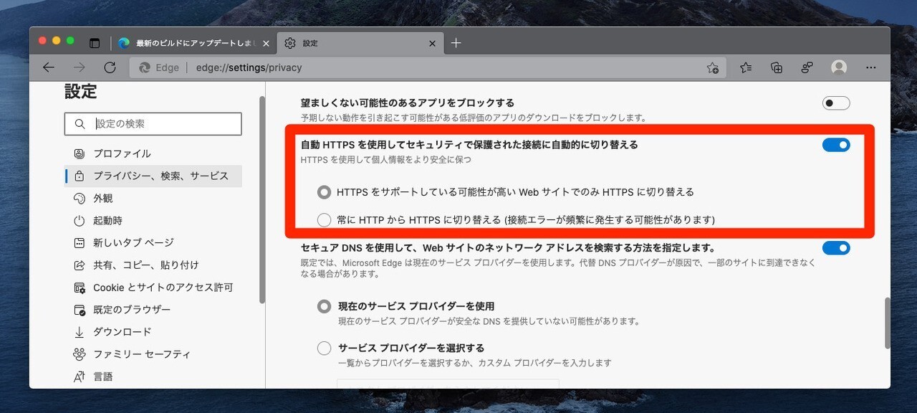Screen dimensions: 917x413
Task: Go back with the back arrow
Action: point(49,67)
